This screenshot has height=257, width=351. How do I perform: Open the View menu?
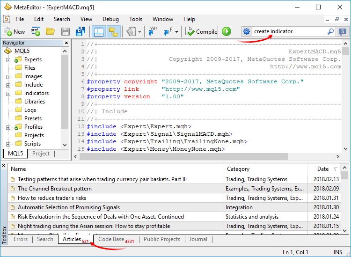[x=86, y=19]
